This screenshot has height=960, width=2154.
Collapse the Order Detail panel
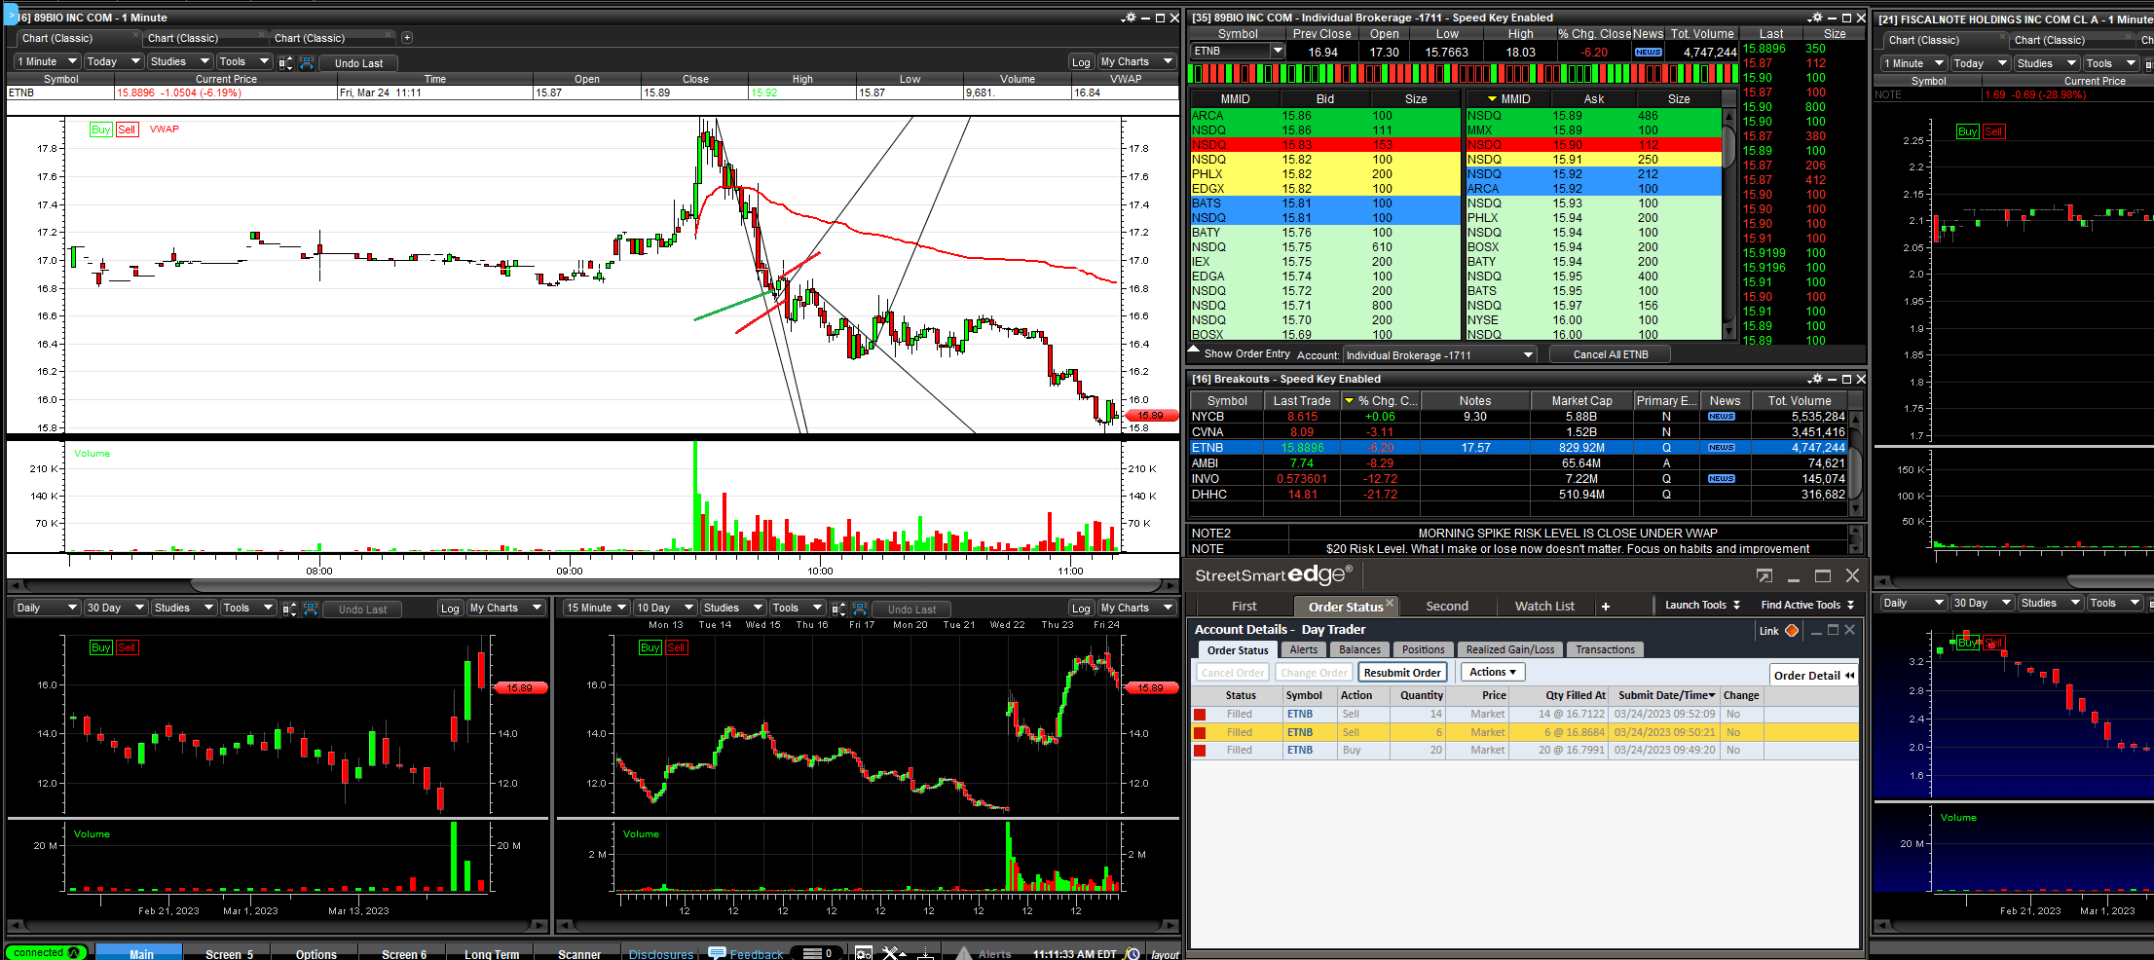pyautogui.click(x=1814, y=675)
